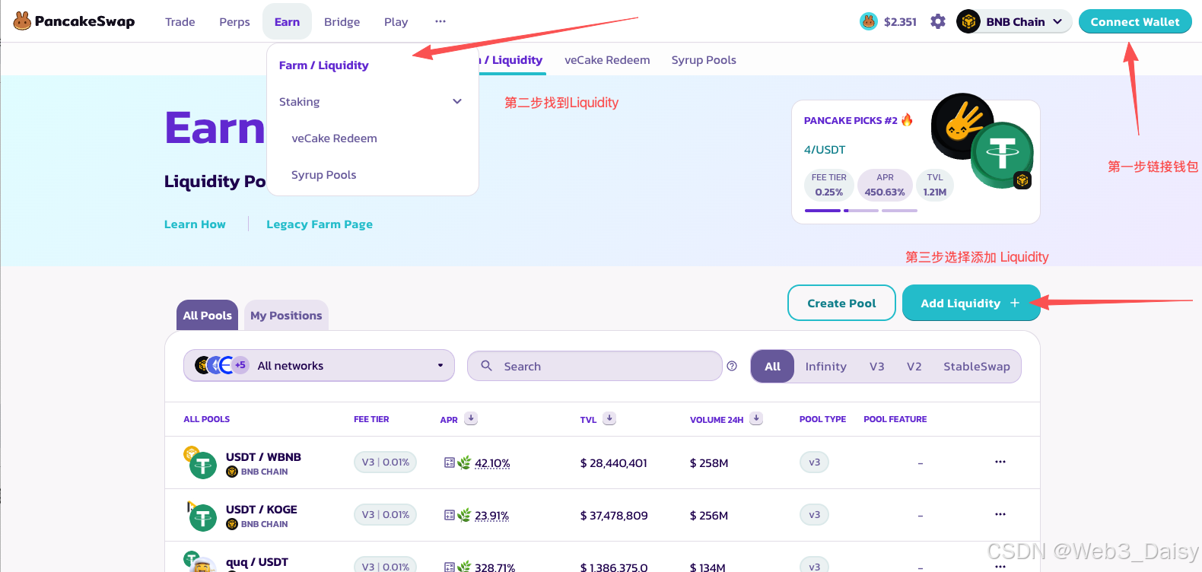
Task: Open the Legacy Farm Page link
Action: pos(320,224)
